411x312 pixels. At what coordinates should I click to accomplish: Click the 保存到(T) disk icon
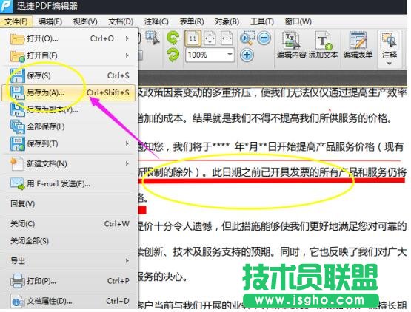pos(17,143)
